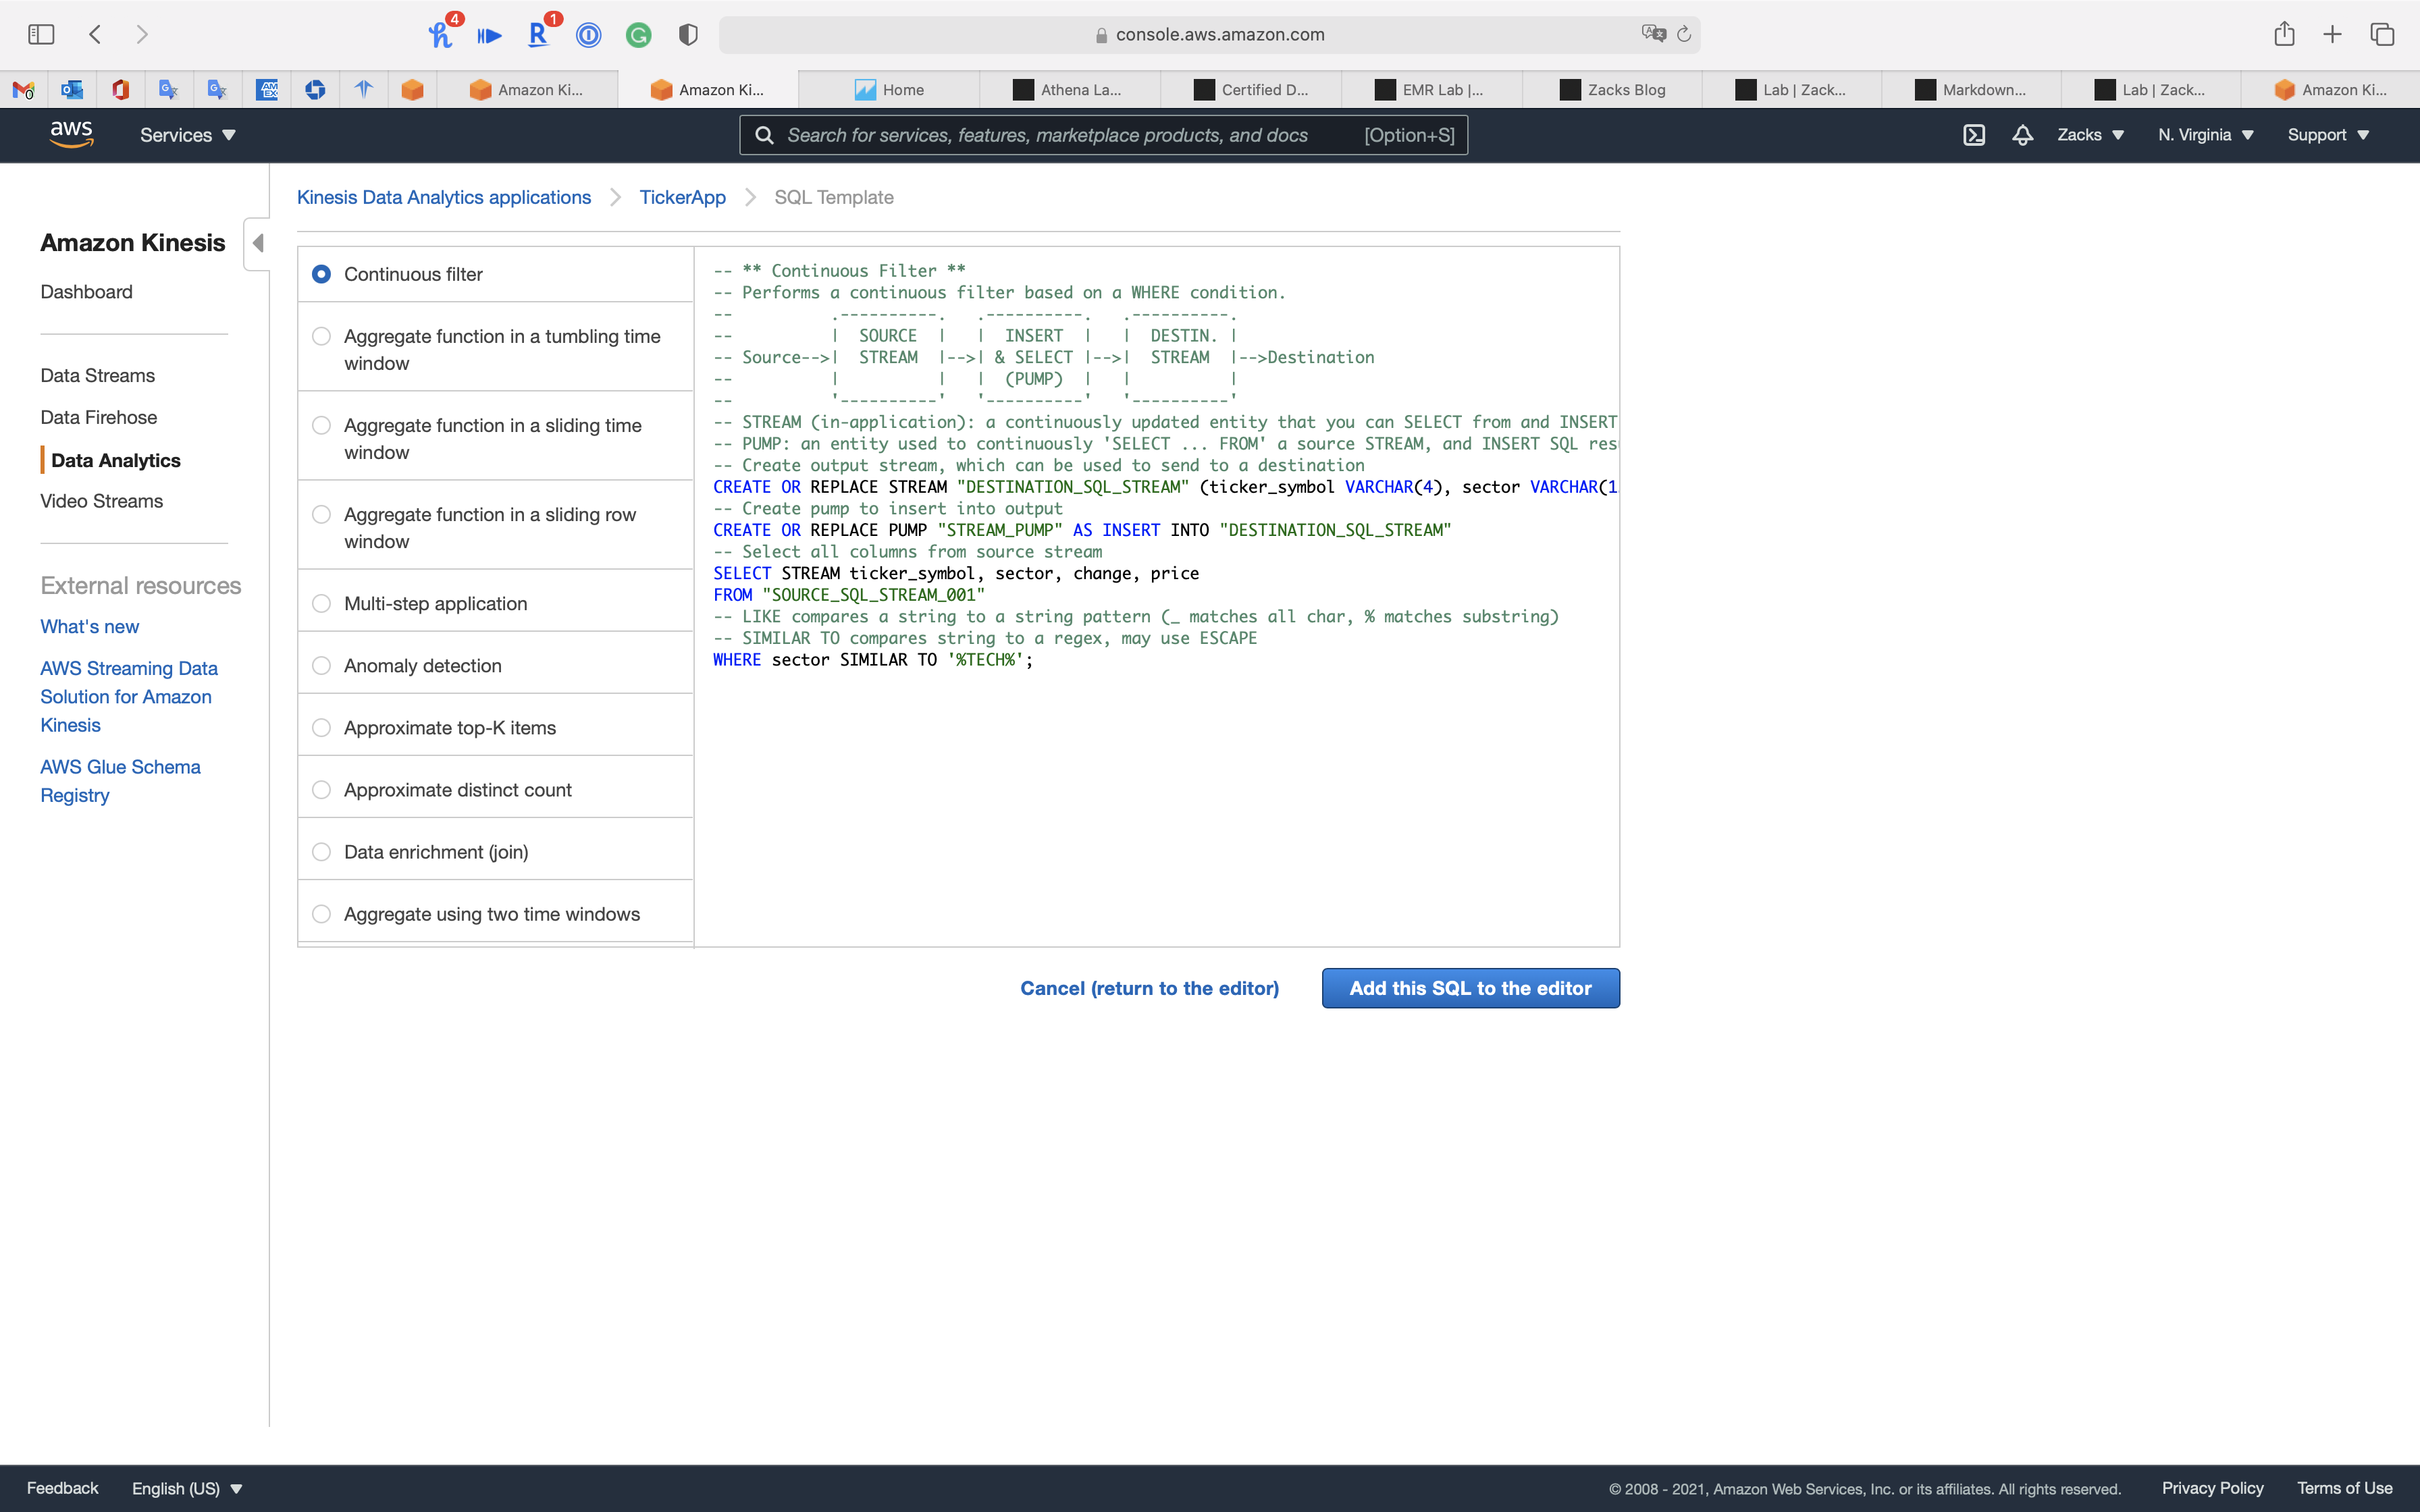This screenshot has width=2420, height=1512.
Task: Click the Grammarly extension icon
Action: (638, 35)
